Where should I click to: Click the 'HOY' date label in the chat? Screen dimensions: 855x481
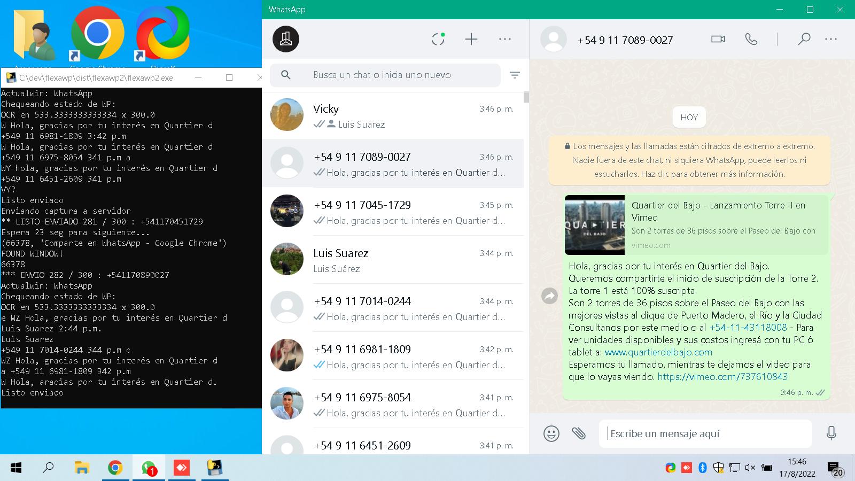689,118
